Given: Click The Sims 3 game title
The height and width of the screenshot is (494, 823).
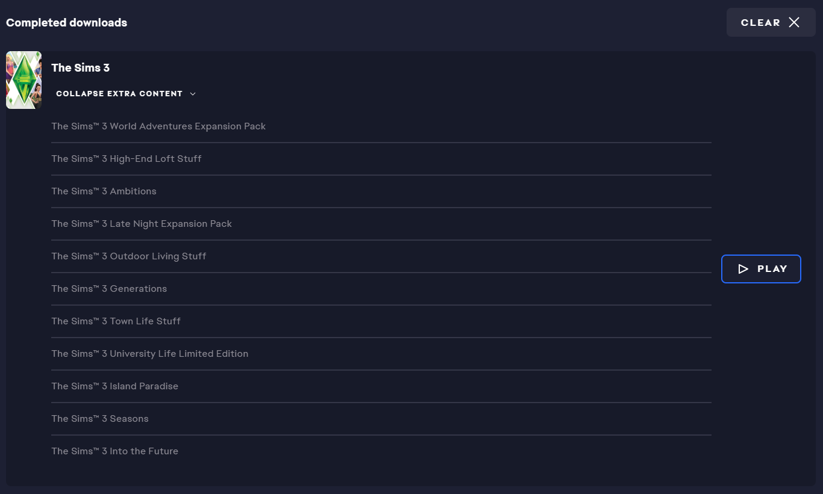Looking at the screenshot, I should 81,68.
